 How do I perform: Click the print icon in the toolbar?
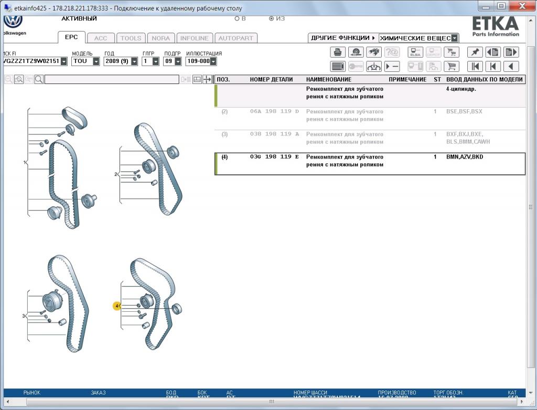click(338, 52)
